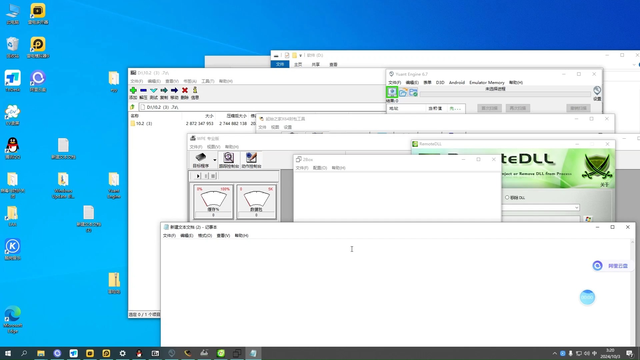Open Yuant Engine D3D menu
The image size is (640, 360).
(x=440, y=82)
